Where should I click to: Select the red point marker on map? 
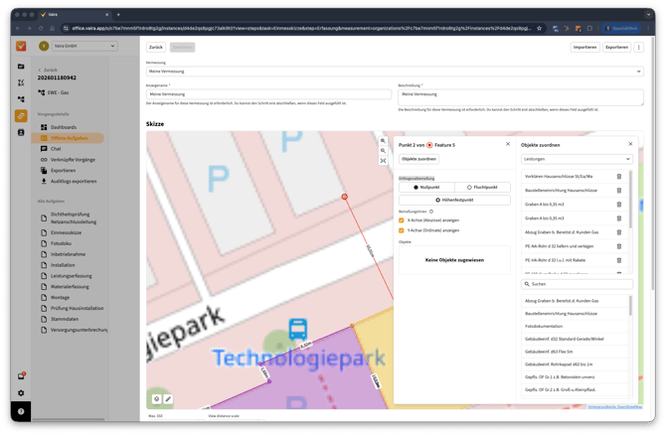345,197
